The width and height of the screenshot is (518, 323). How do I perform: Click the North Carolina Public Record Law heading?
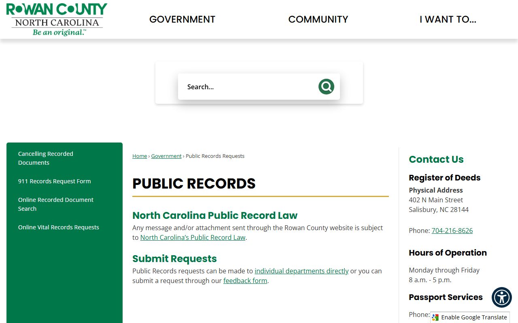[215, 216]
